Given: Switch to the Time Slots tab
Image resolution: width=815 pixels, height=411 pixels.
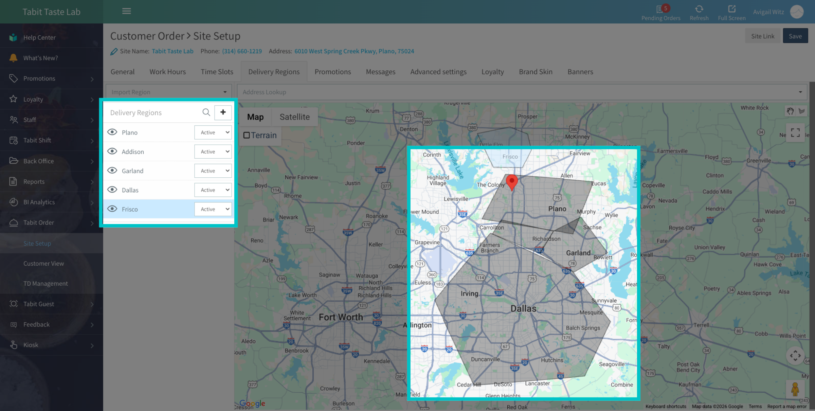Looking at the screenshot, I should (217, 72).
